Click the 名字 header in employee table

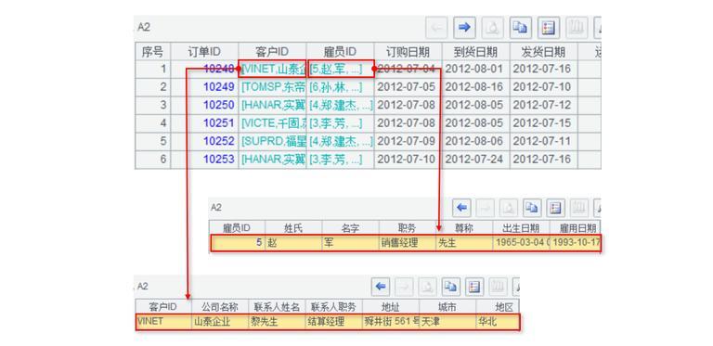pos(350,228)
